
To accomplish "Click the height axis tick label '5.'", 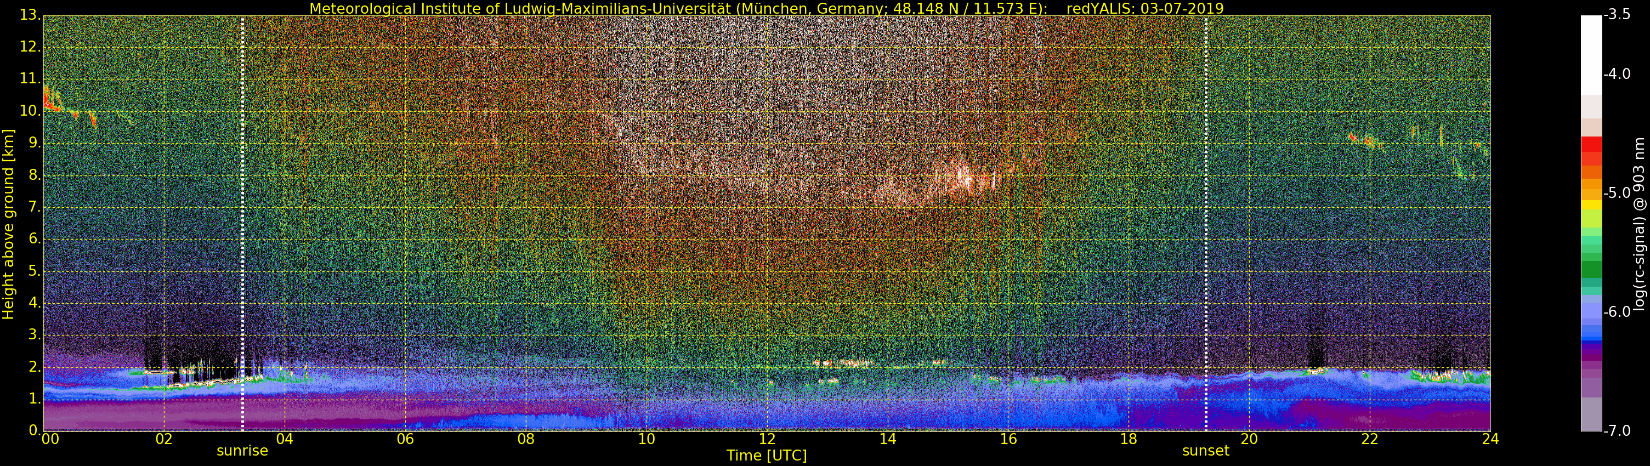I will click(35, 271).
